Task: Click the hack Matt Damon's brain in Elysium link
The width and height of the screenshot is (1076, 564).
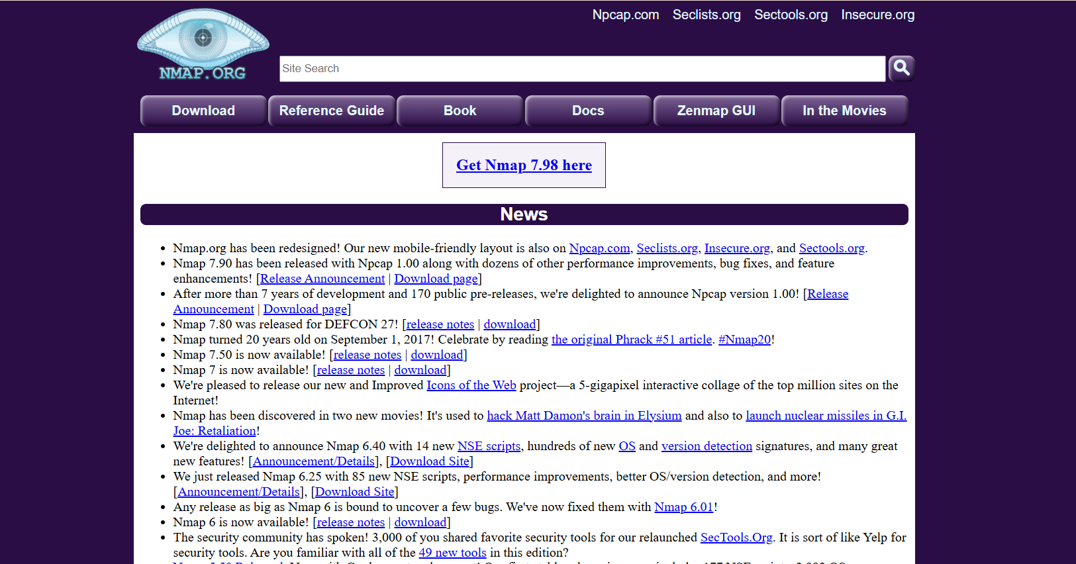Action: [x=584, y=416]
